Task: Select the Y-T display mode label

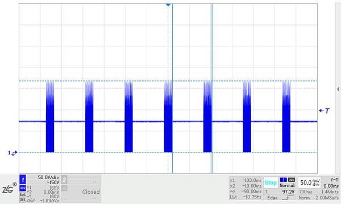Action: tap(334, 180)
